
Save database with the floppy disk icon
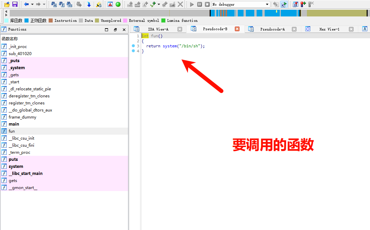15,4
